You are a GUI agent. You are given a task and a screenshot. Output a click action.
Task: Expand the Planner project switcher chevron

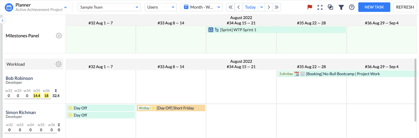tap(65, 7)
